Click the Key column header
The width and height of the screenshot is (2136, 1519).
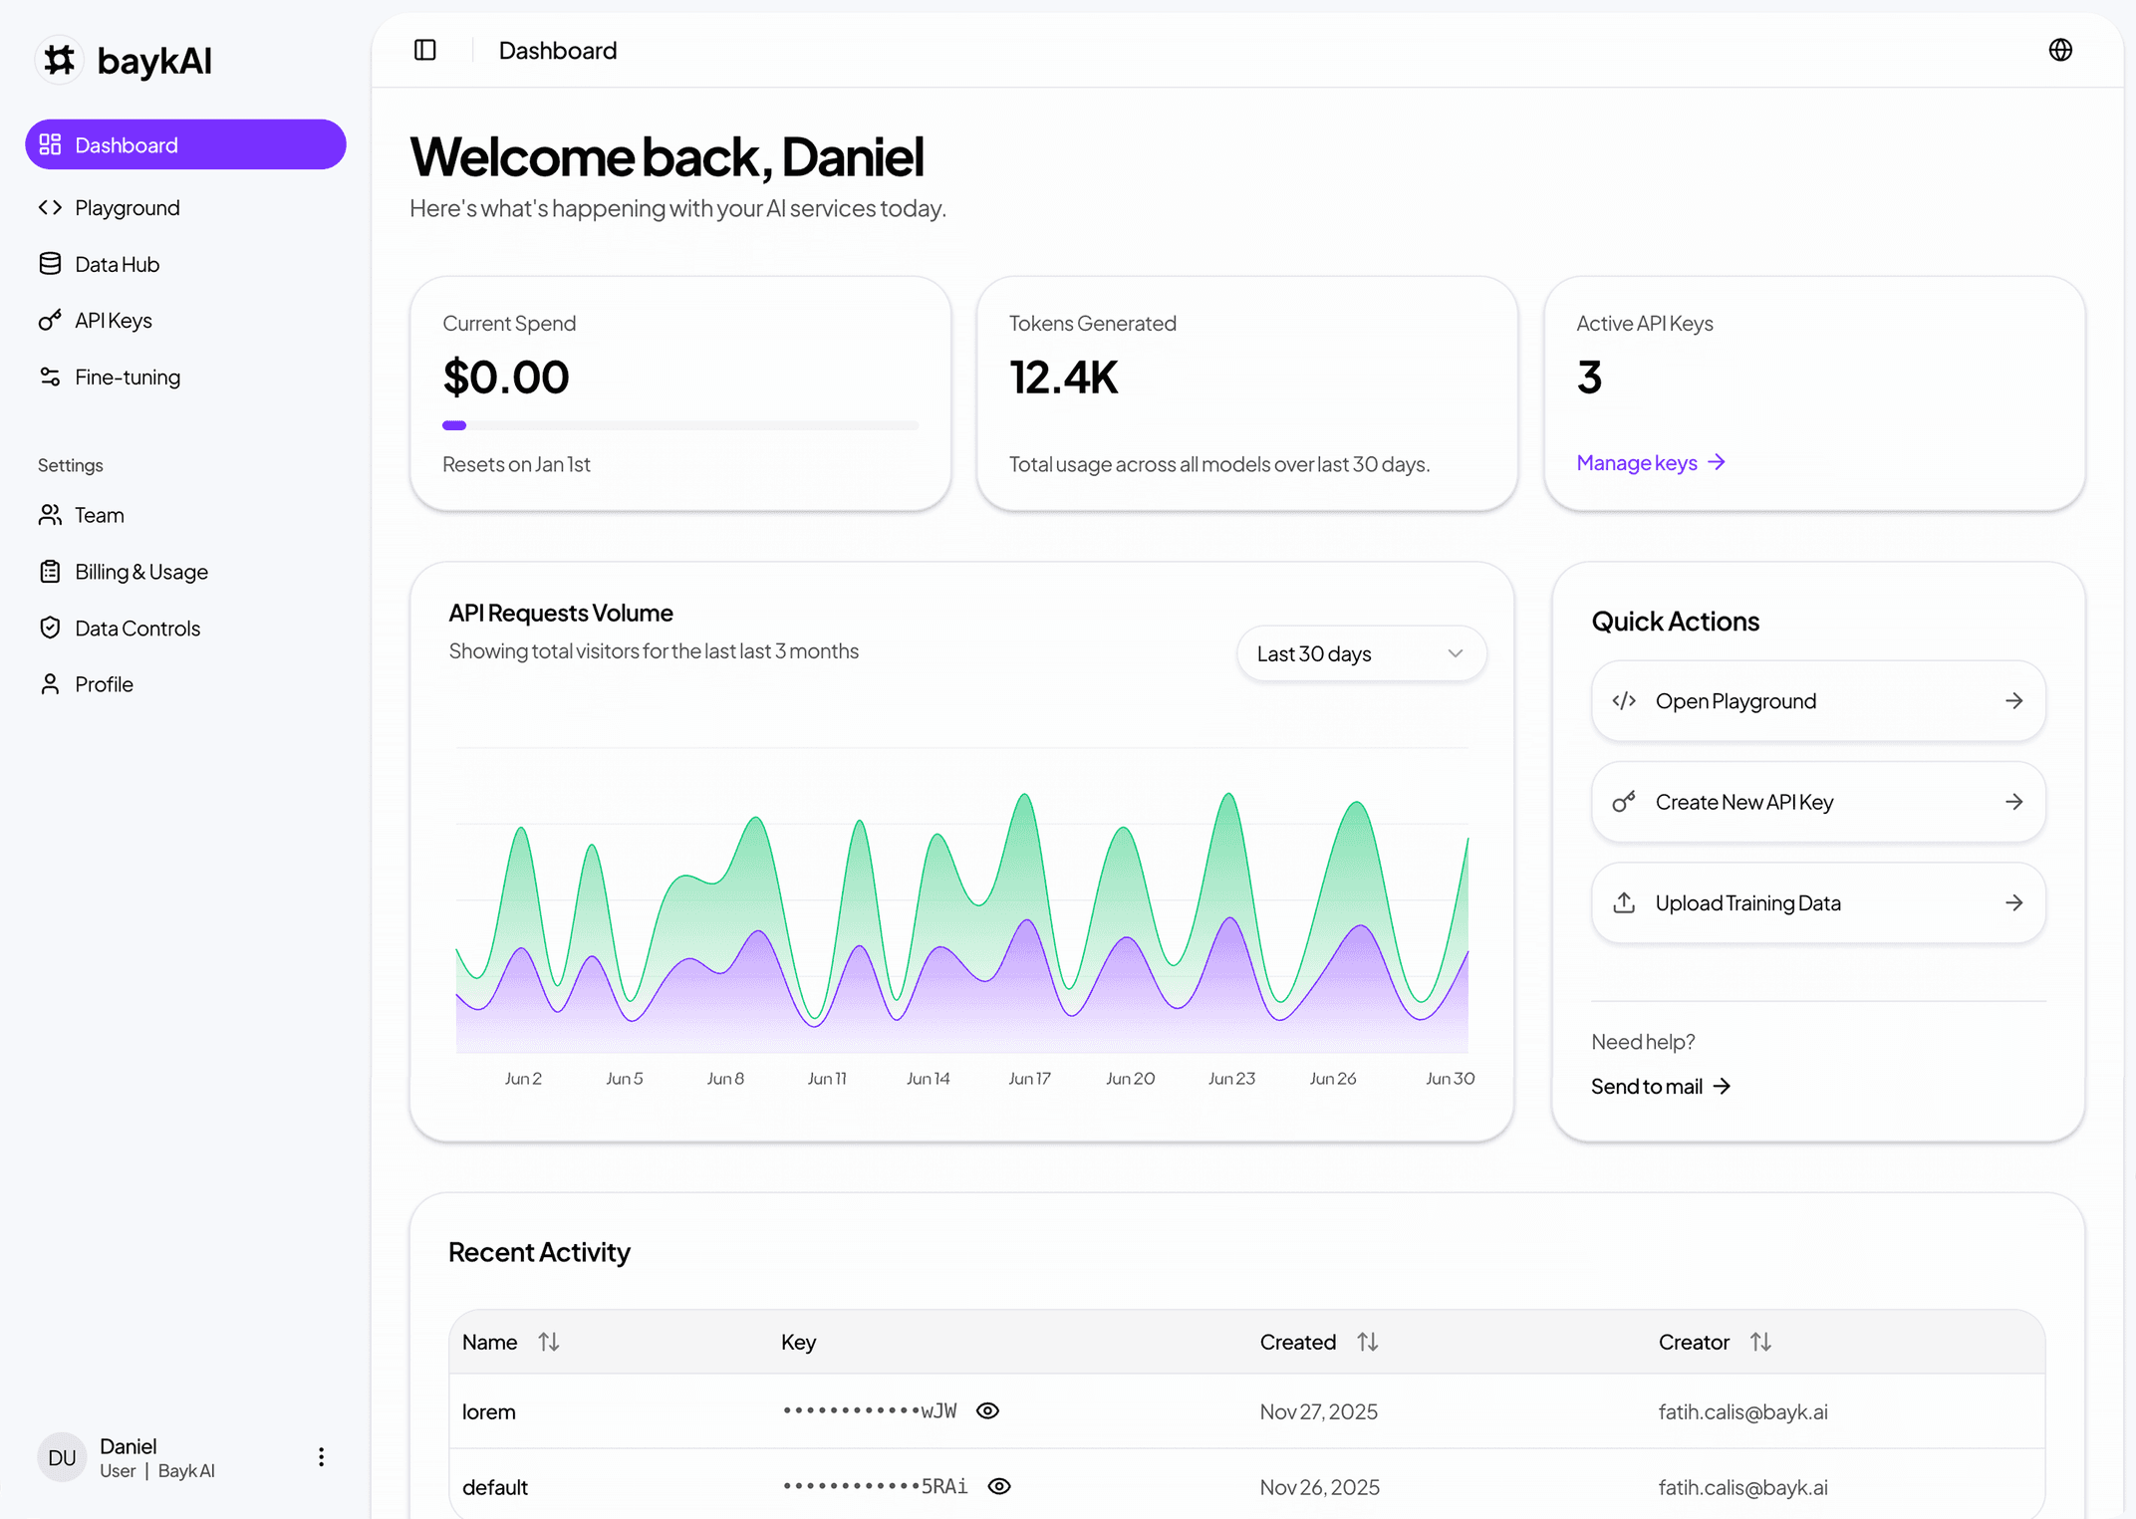[798, 1342]
